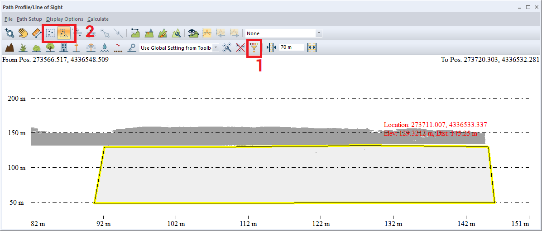Image resolution: width=542 pixels, height=231 pixels.
Task: Expand the Use Global Setting dropdown
Action: click(x=215, y=47)
